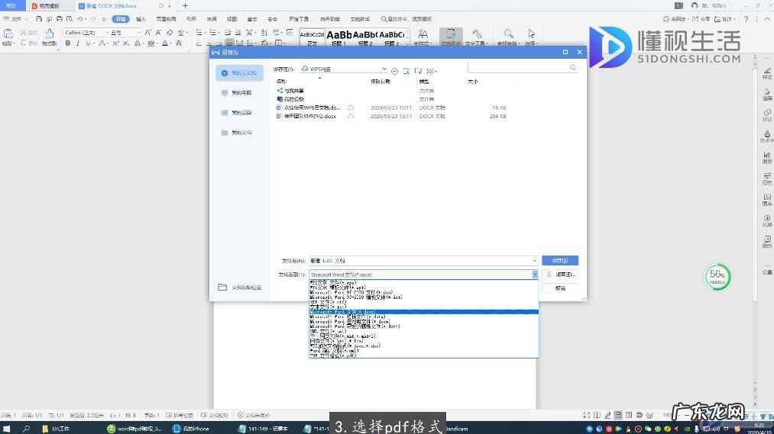Collapse file type combo box arrow
Image resolution: width=774 pixels, height=434 pixels.
[x=535, y=275]
